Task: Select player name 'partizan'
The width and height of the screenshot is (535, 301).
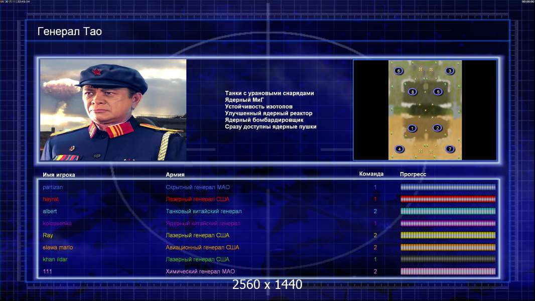Action: (x=53, y=187)
